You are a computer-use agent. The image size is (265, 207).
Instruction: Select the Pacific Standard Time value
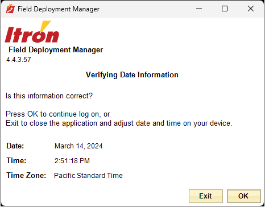tap(88, 176)
